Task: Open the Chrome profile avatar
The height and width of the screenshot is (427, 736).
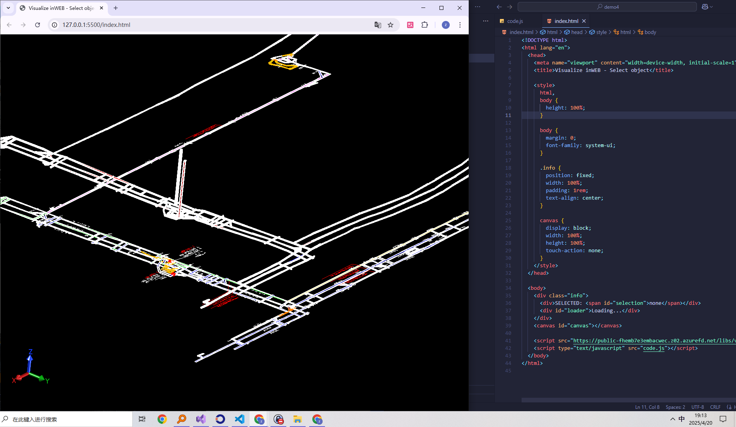Action: (446, 25)
